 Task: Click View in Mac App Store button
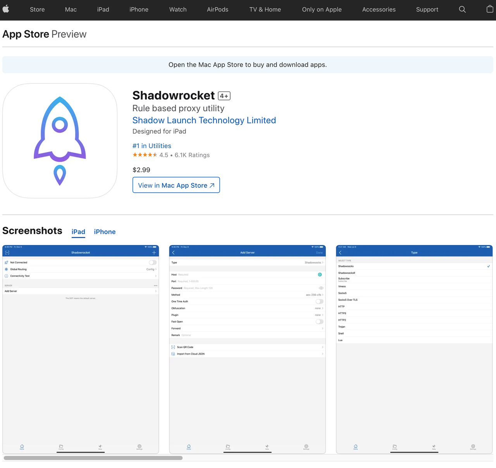tap(176, 185)
